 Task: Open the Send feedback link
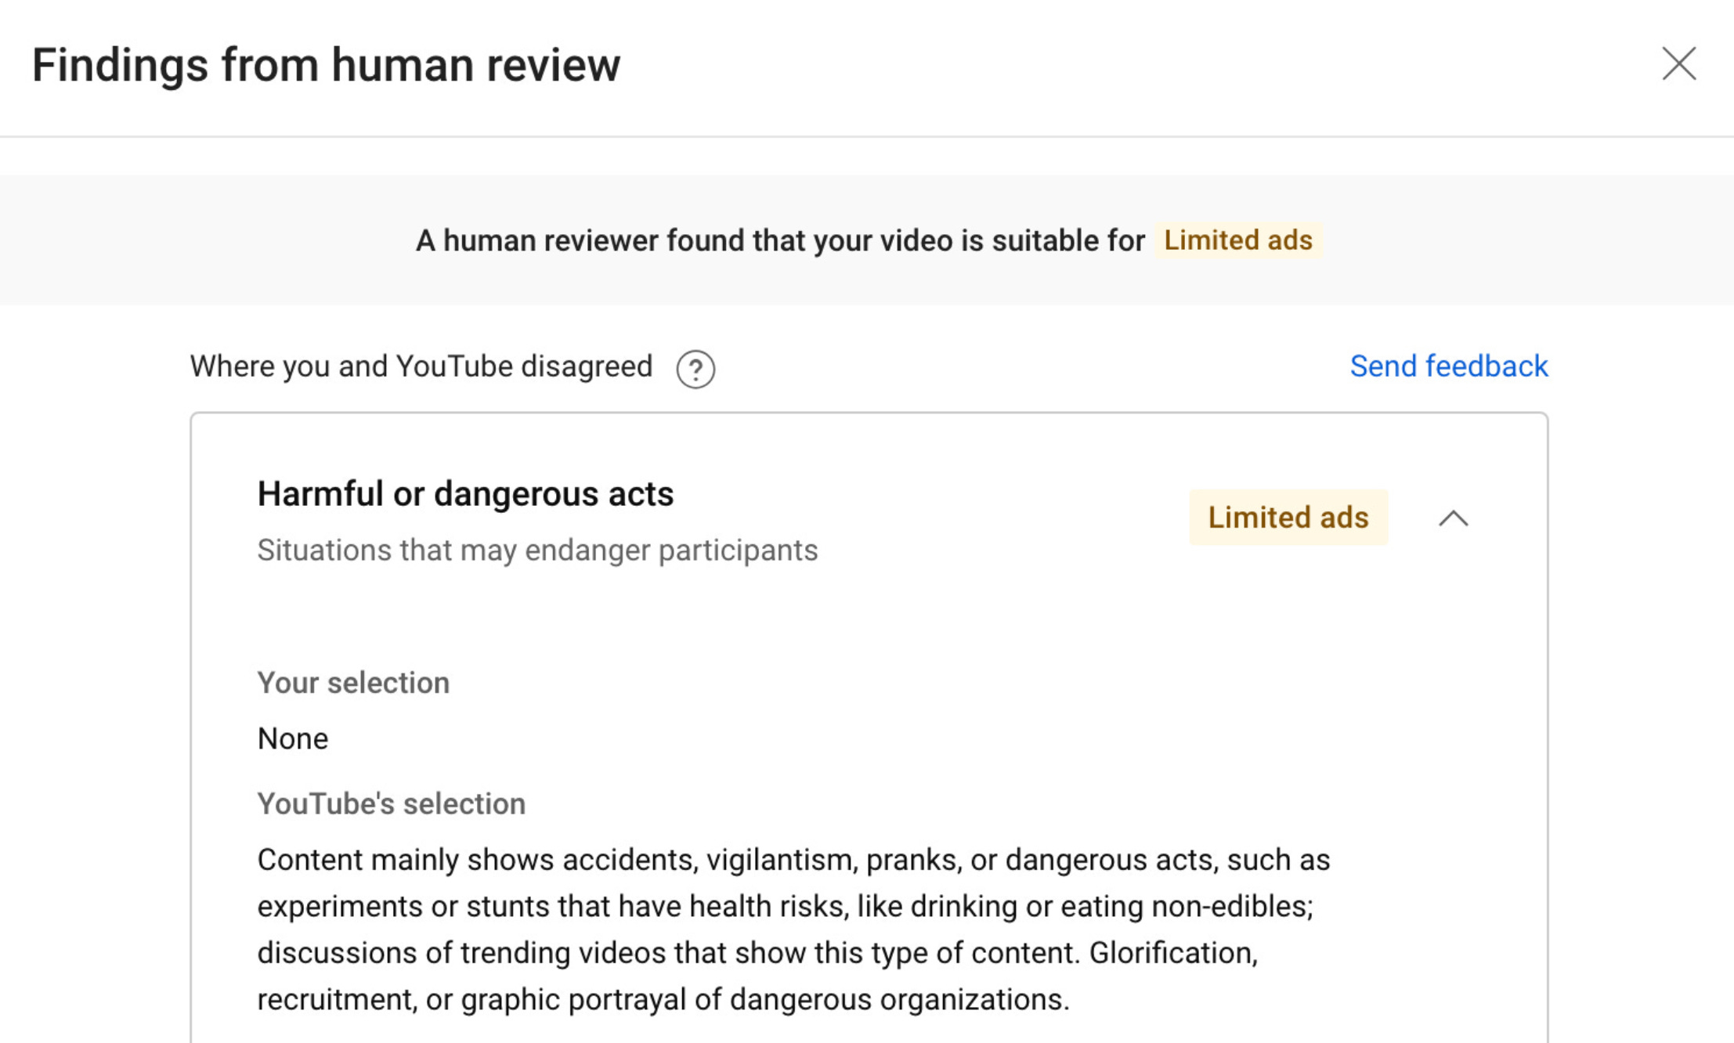pos(1448,366)
